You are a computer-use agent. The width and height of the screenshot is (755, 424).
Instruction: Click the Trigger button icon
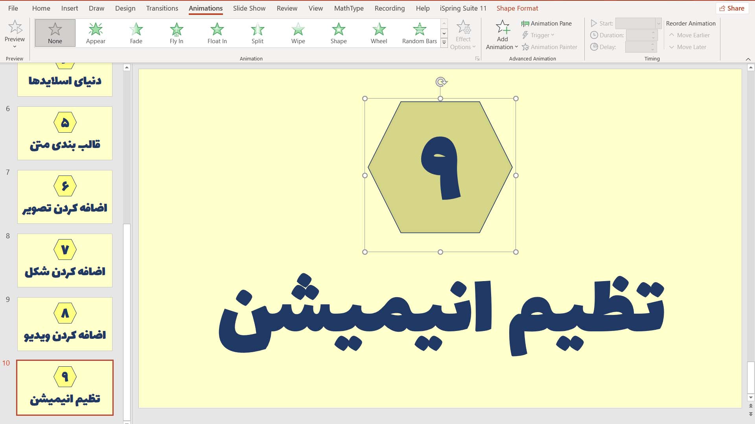coord(525,35)
